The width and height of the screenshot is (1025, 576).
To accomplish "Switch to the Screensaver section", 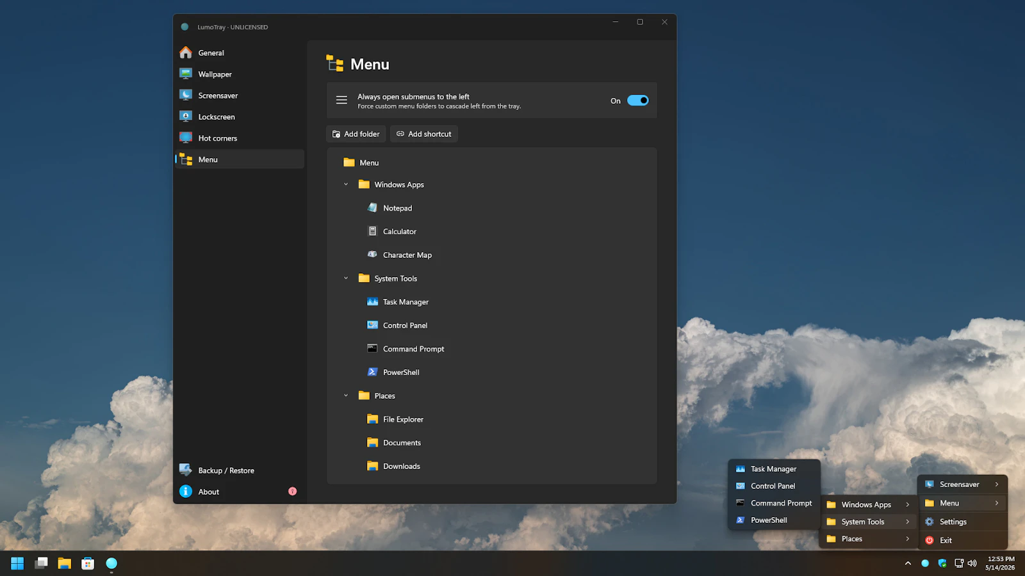I will click(239, 95).
